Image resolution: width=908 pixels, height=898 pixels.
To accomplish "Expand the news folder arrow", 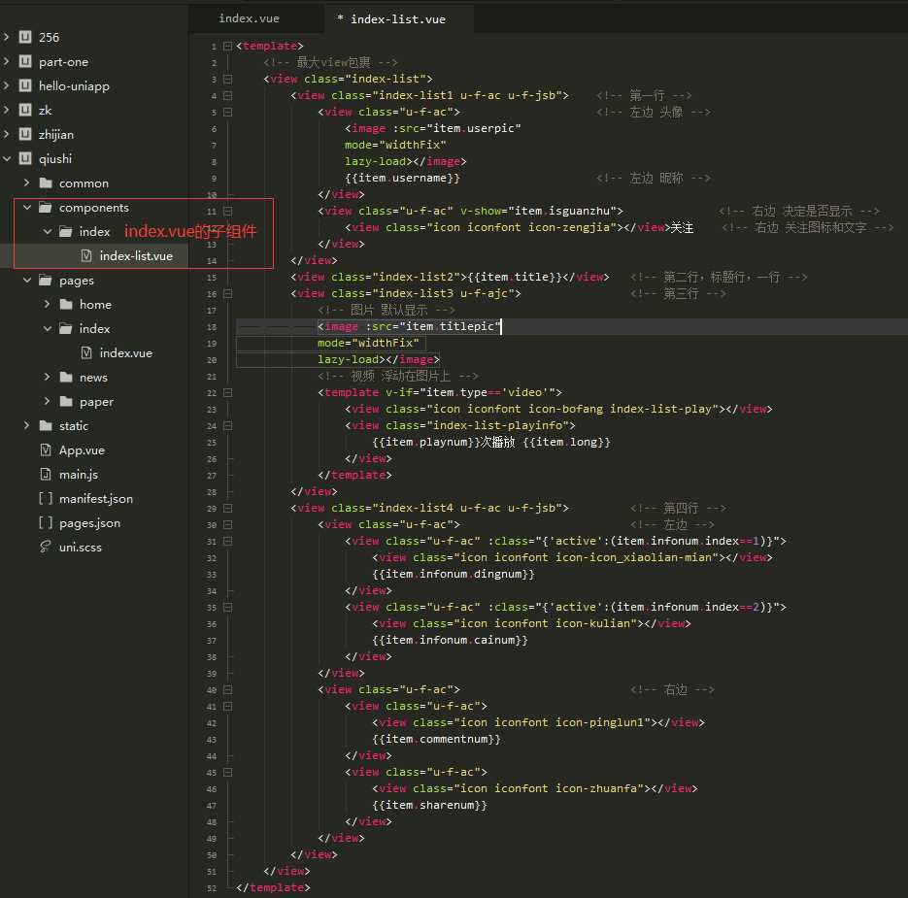I will (47, 377).
